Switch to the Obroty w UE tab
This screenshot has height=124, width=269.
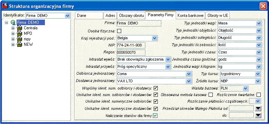[x=218, y=15]
